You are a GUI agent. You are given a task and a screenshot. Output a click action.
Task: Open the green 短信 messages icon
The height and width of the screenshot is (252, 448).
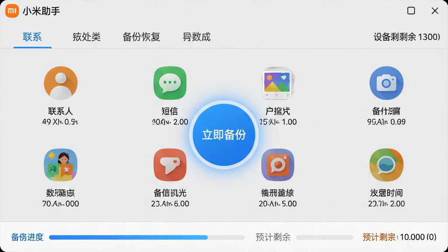pos(170,83)
